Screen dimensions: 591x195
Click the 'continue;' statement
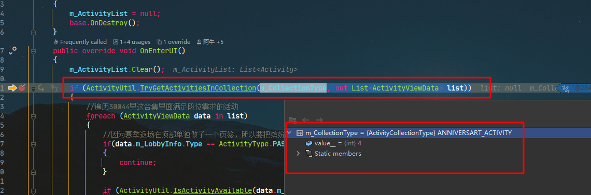click(x=137, y=162)
